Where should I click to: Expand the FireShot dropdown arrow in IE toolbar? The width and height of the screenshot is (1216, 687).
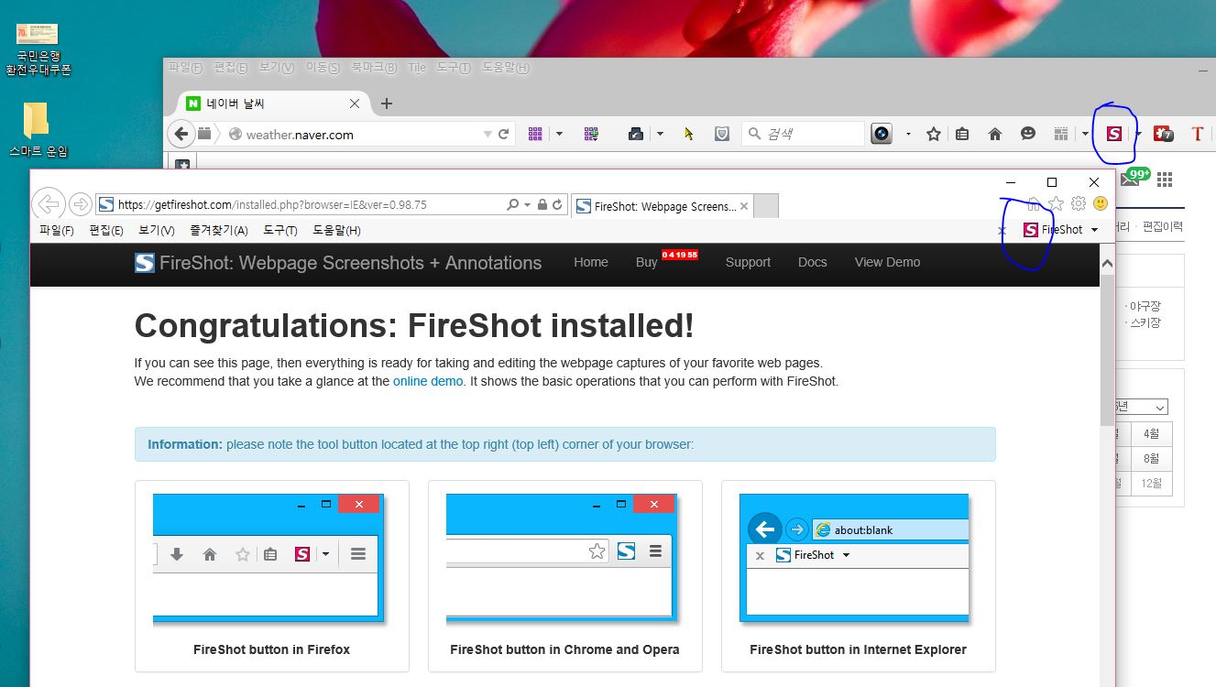(x=1094, y=230)
